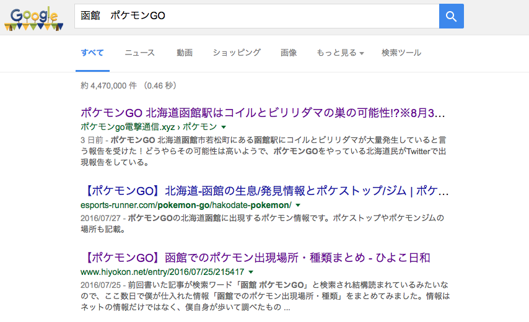Click the snippet dated 3 日前
The width and height of the screenshot is (529, 322).
263,151
